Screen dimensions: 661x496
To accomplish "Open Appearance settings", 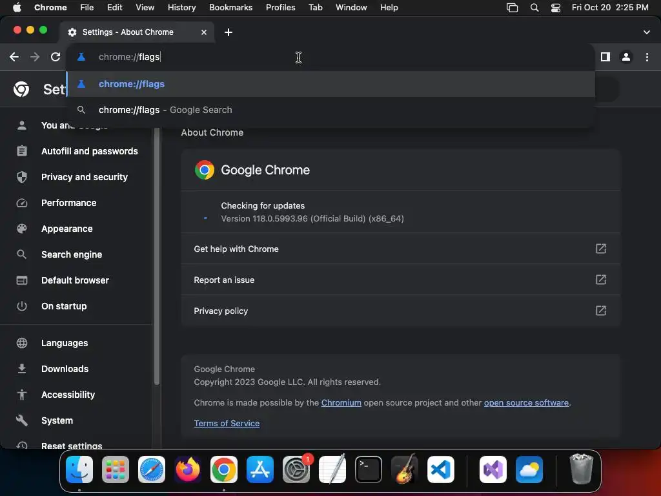I will tap(67, 229).
